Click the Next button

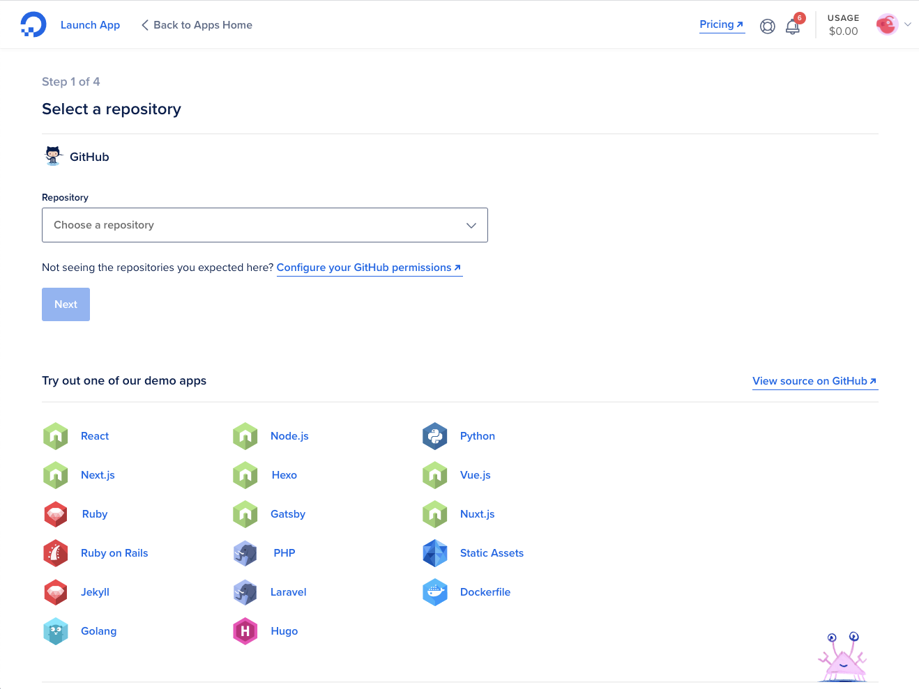[66, 304]
